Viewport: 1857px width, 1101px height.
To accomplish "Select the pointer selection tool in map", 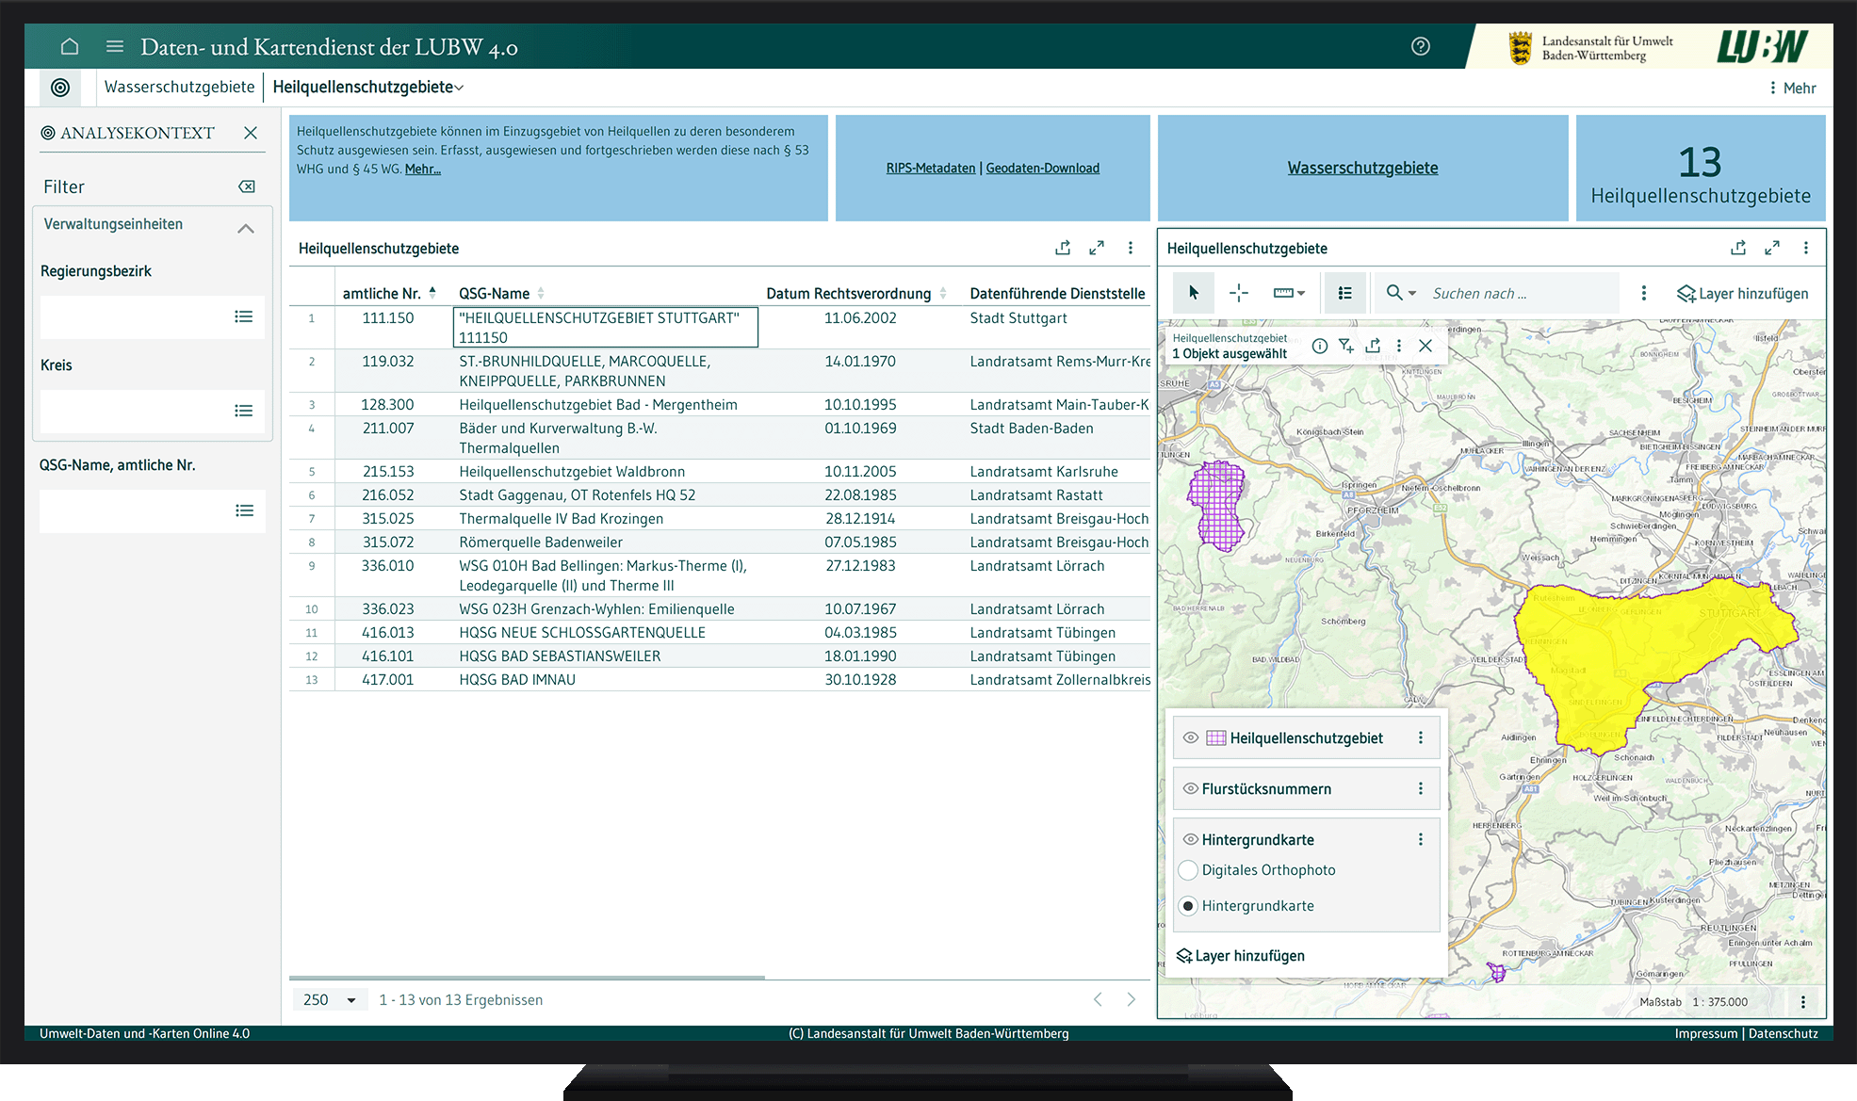I will click(1194, 293).
